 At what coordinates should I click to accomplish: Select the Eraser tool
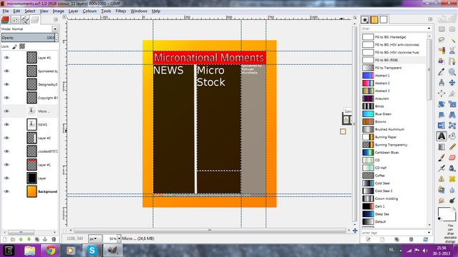[452, 158]
